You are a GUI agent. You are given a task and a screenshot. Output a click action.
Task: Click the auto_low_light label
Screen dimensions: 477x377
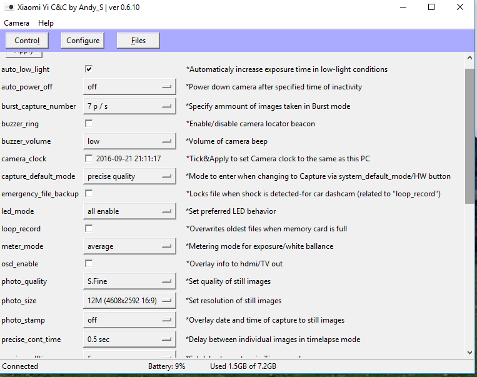point(25,69)
